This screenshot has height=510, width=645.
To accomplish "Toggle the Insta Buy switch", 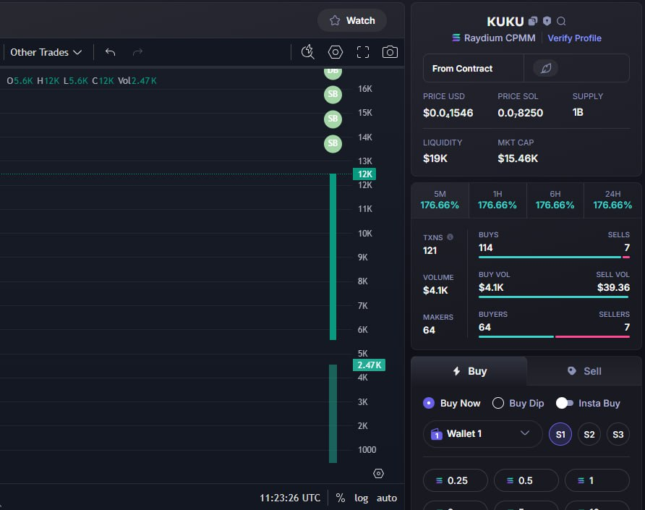I will click(564, 404).
